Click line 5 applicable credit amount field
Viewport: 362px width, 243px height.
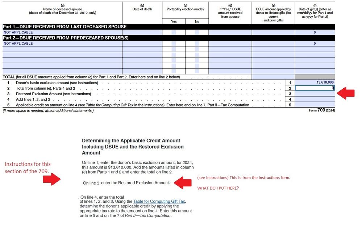315,105
